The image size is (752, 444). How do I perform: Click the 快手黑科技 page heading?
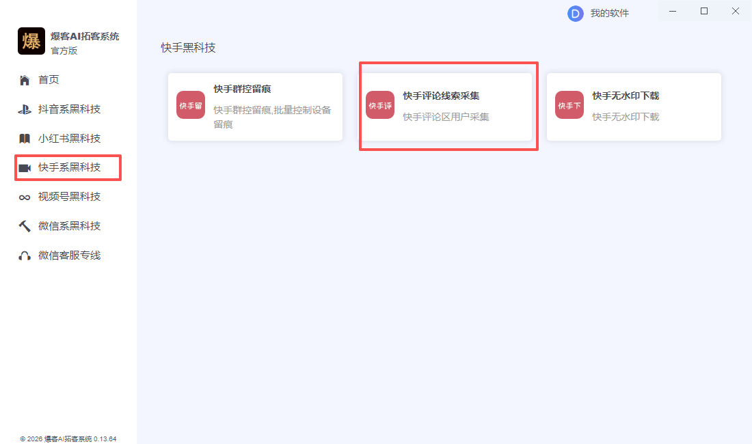pos(189,48)
